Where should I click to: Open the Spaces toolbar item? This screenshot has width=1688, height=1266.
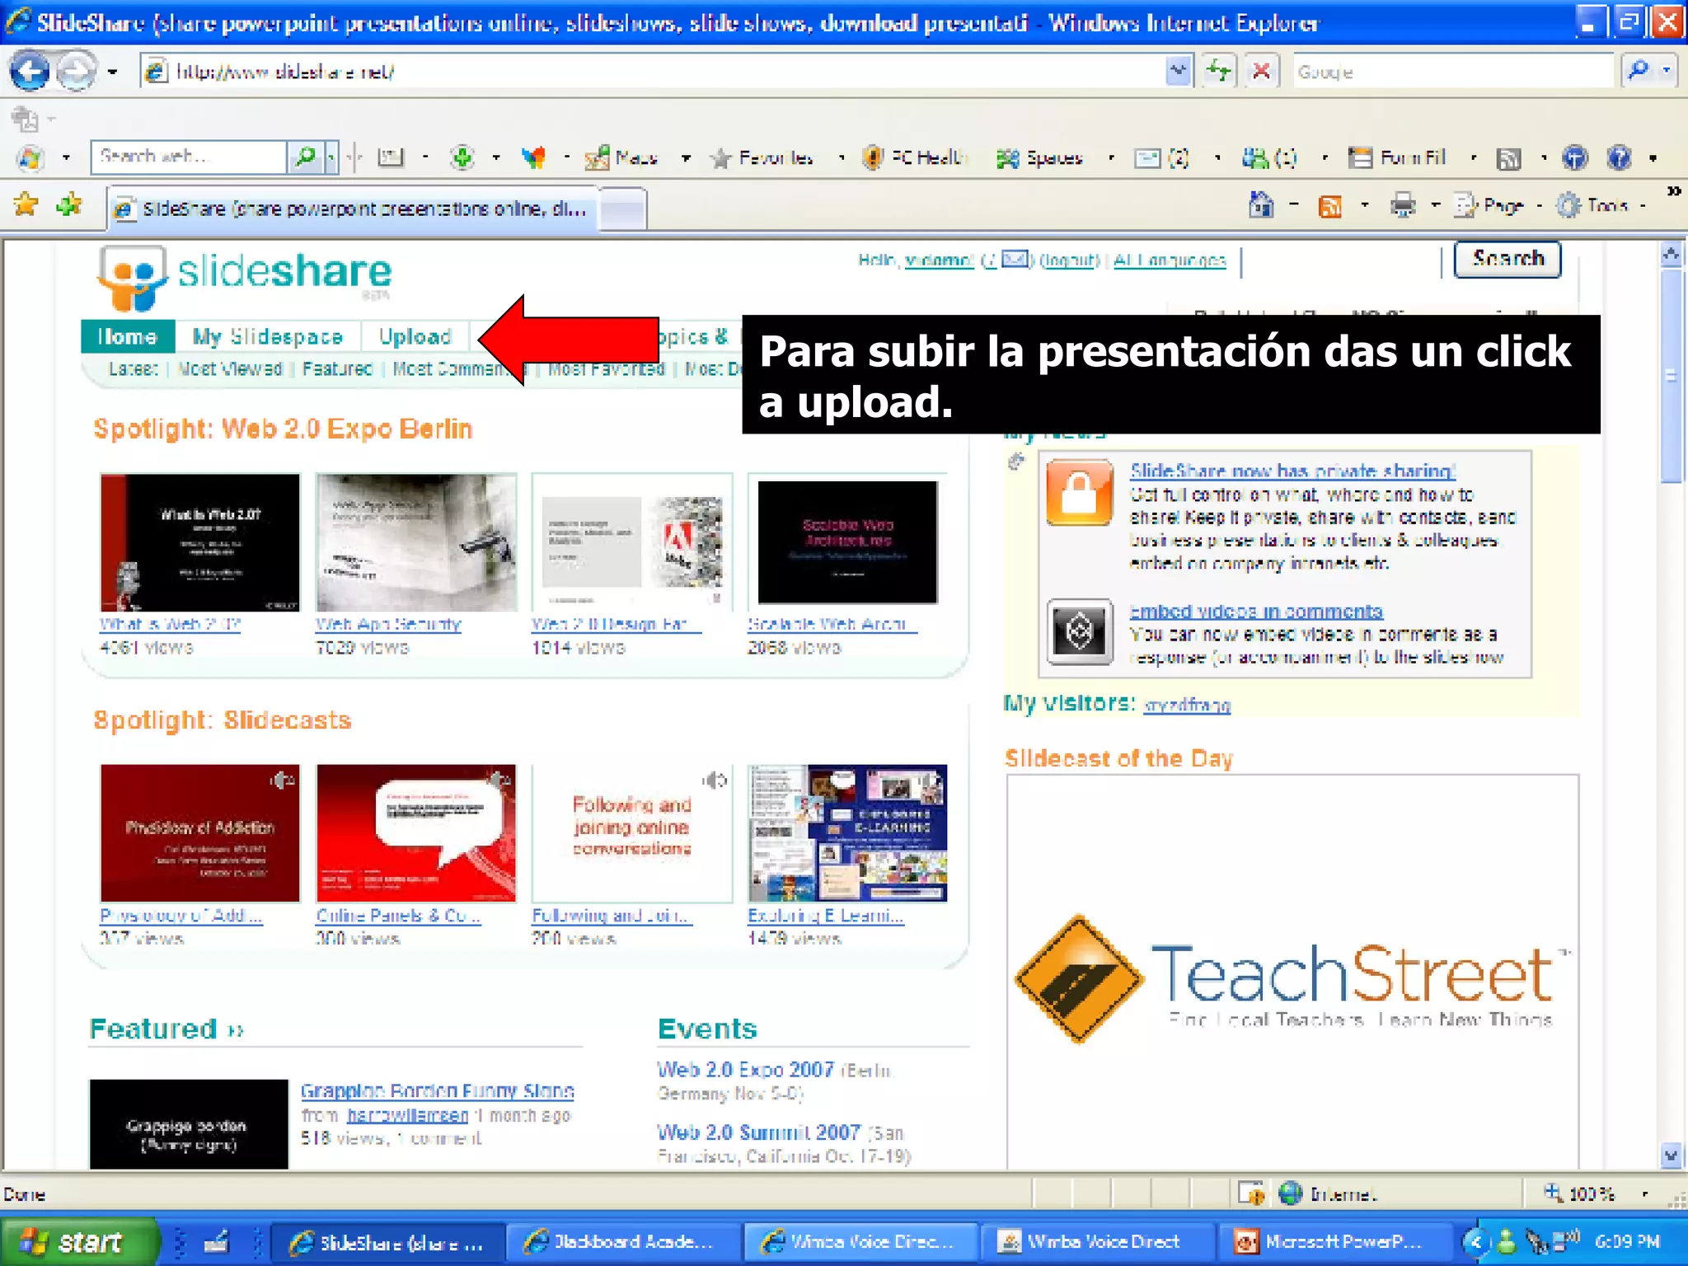[x=1040, y=157]
